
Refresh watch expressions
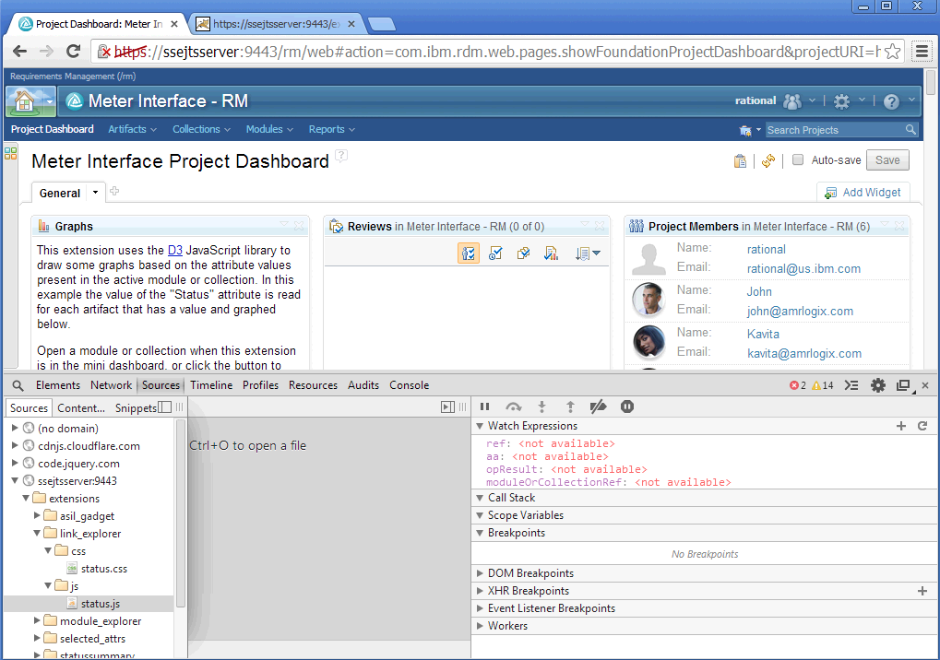[x=922, y=426]
